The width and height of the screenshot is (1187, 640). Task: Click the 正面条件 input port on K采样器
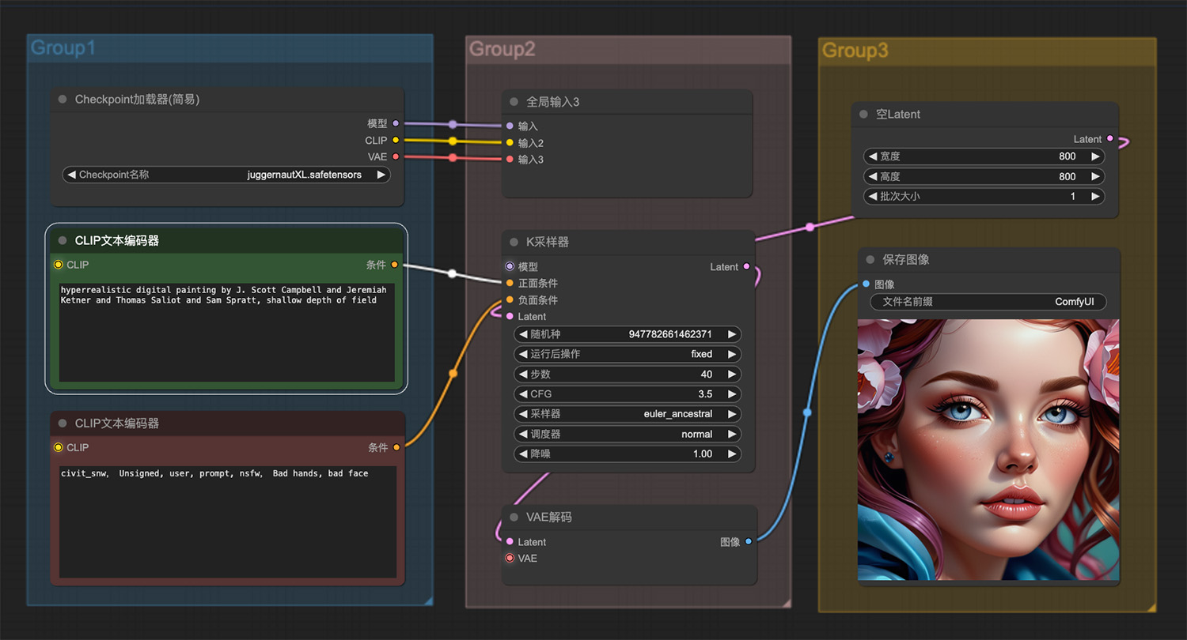510,283
